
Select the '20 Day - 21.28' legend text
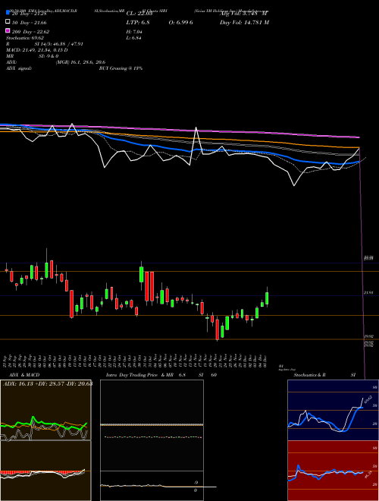[30, 14]
